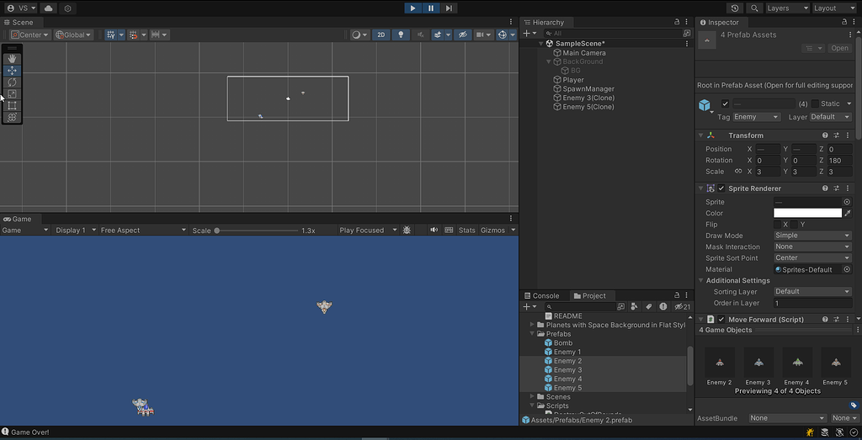Select SpawnManager in the Hierarchy
The height and width of the screenshot is (440, 862).
pos(588,89)
